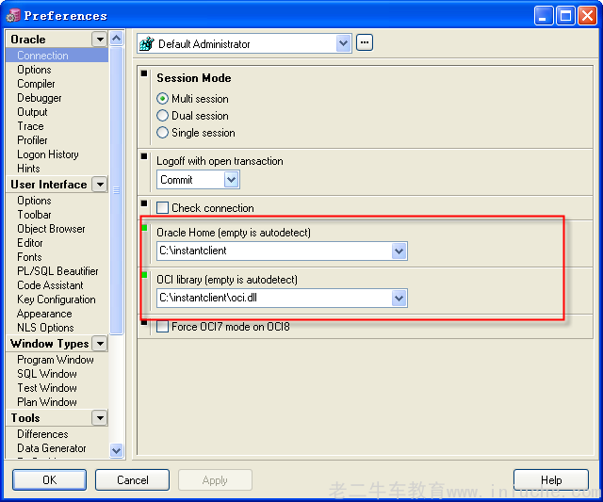Collapse the Window Types section arrow
This screenshot has height=502, width=603.
point(100,343)
